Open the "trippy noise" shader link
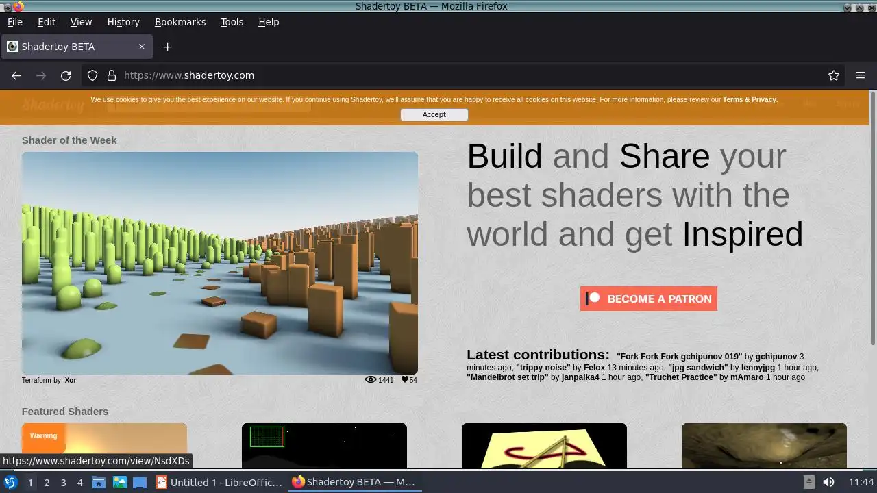The height and width of the screenshot is (493, 877). click(543, 368)
